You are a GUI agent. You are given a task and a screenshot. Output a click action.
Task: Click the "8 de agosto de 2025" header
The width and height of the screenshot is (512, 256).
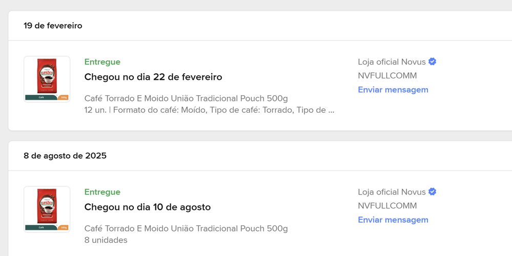coord(65,156)
